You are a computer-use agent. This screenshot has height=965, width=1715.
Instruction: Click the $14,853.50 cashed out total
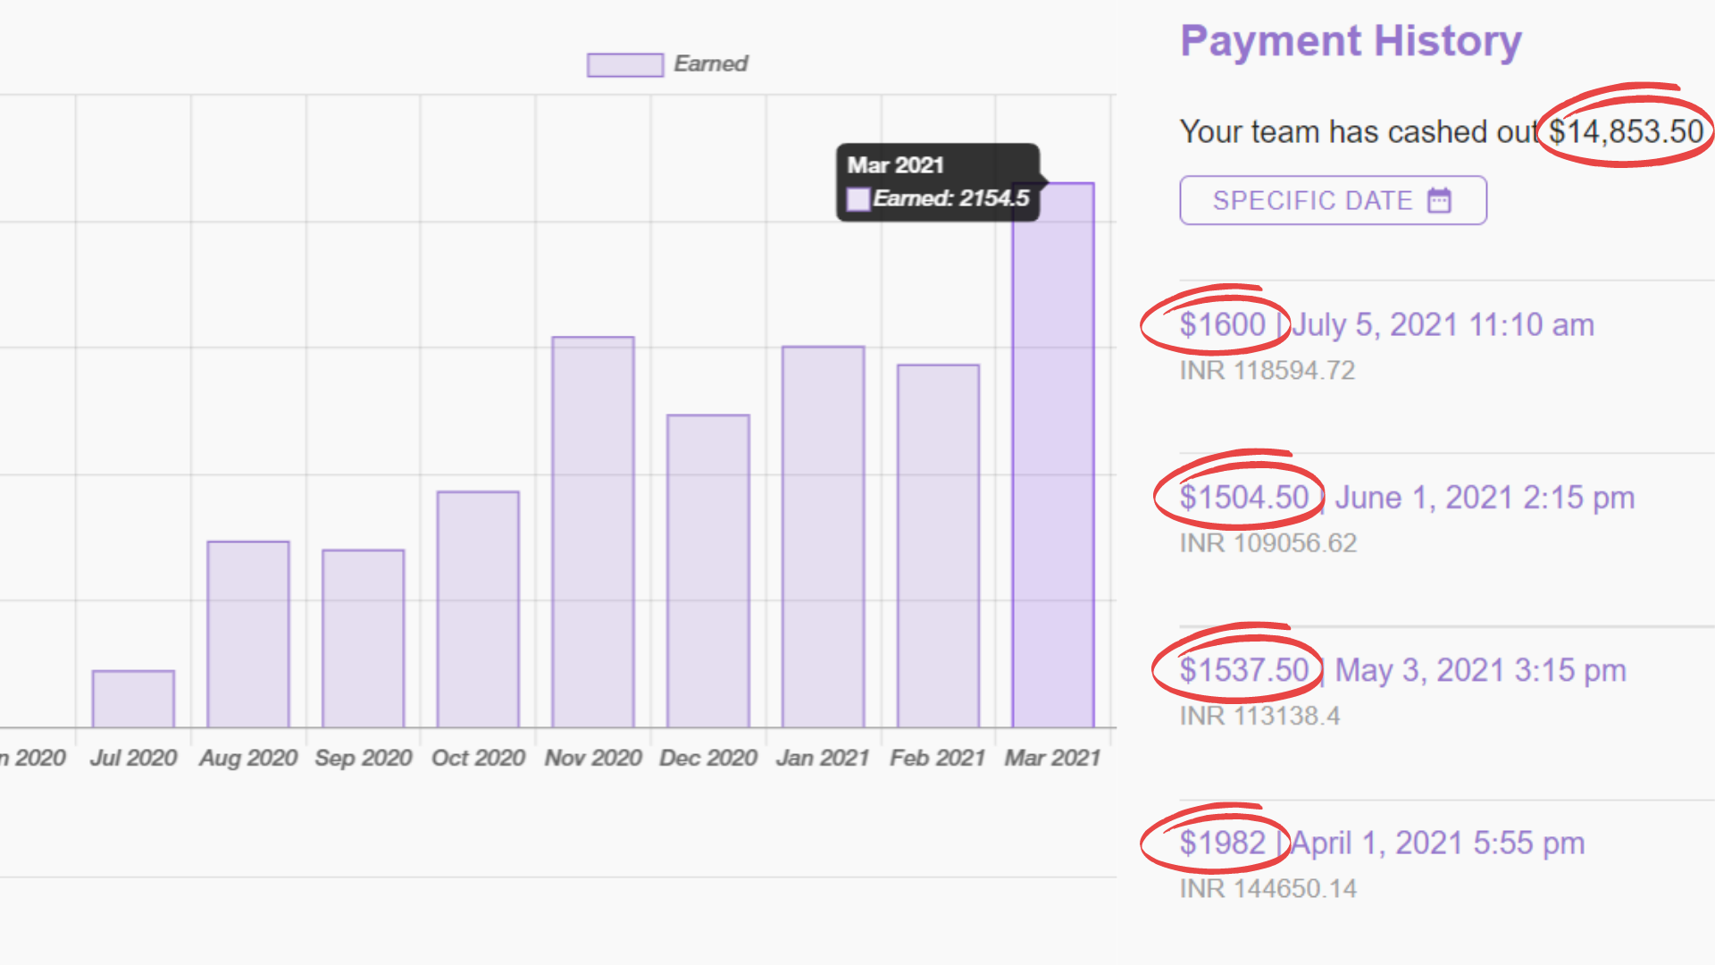pos(1626,131)
